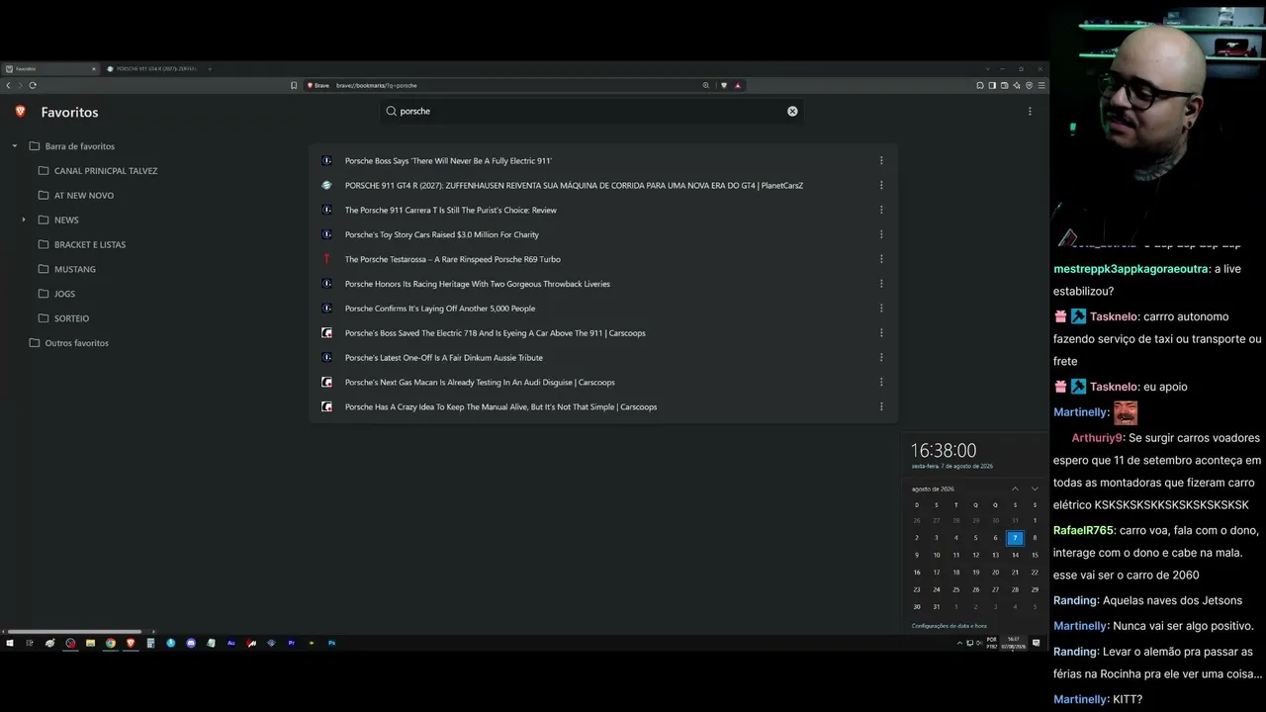Go back in Brave browser
The image size is (1266, 712).
click(x=9, y=85)
